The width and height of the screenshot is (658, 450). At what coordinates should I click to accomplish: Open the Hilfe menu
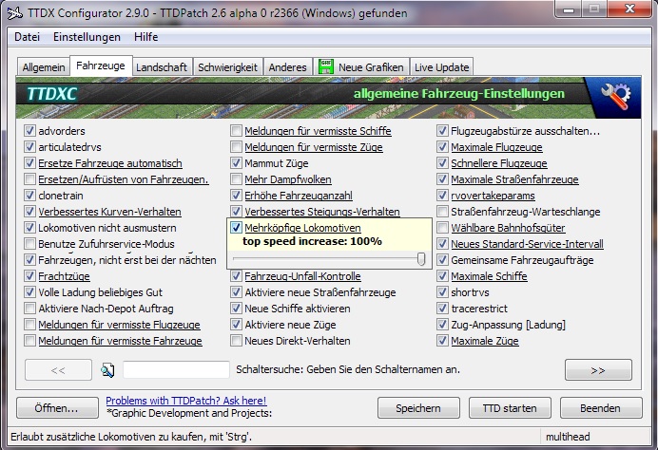[146, 37]
